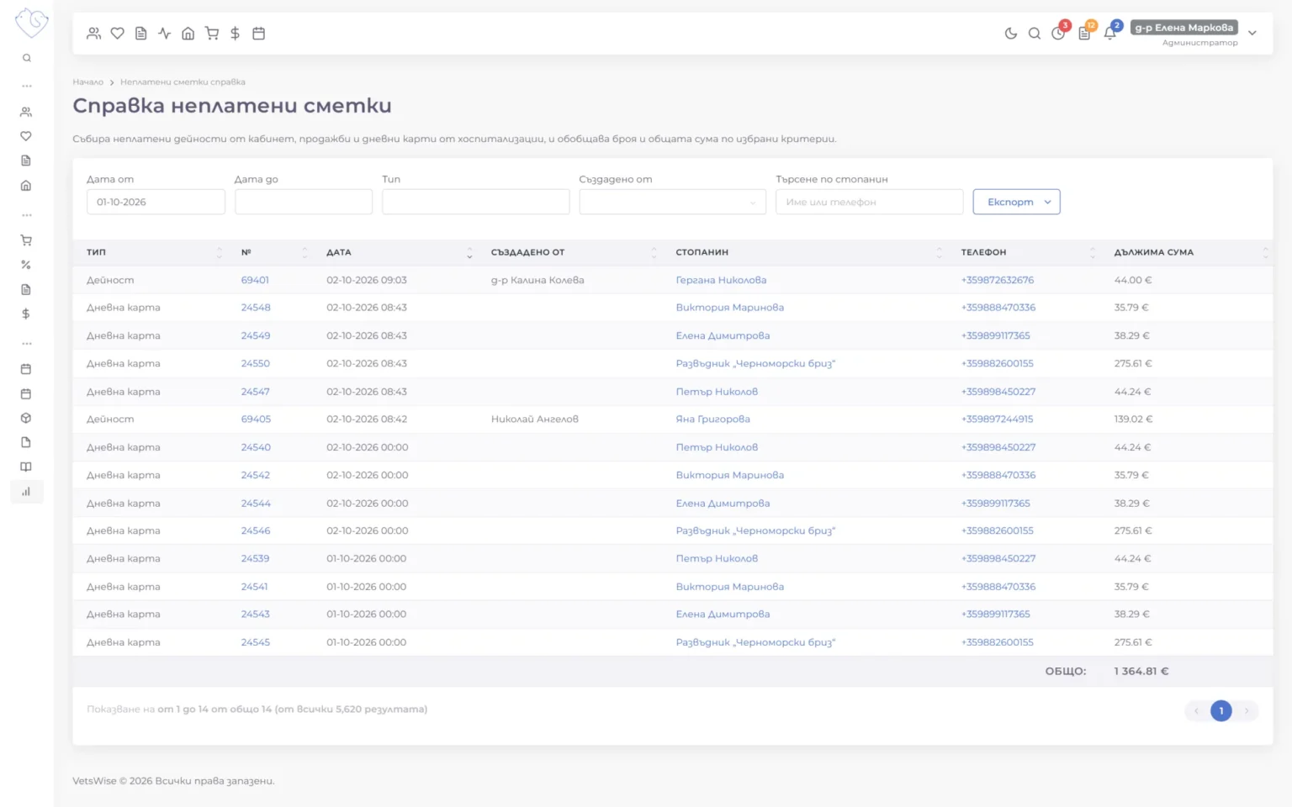The height and width of the screenshot is (807, 1292).
Task: Click the previous page arrow
Action: pyautogui.click(x=1196, y=711)
